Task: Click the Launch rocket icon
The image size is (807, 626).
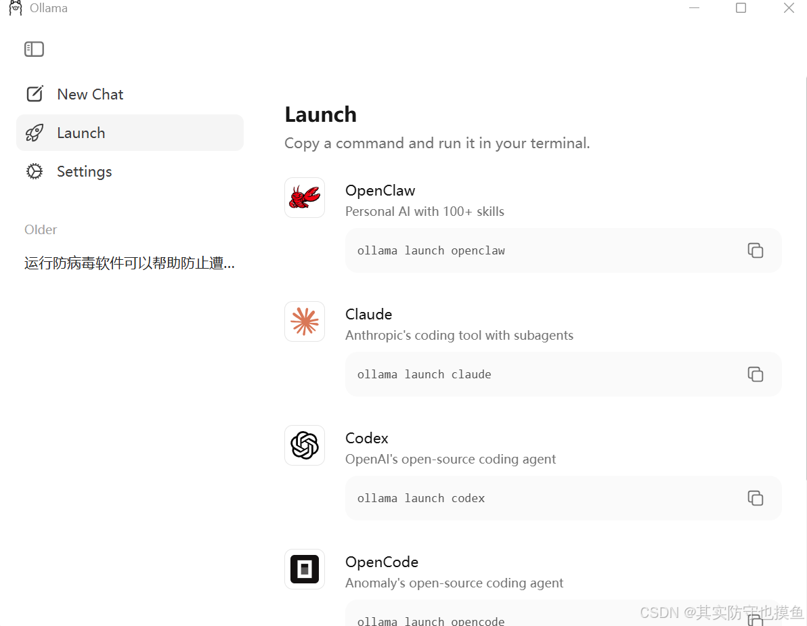Action: click(35, 133)
